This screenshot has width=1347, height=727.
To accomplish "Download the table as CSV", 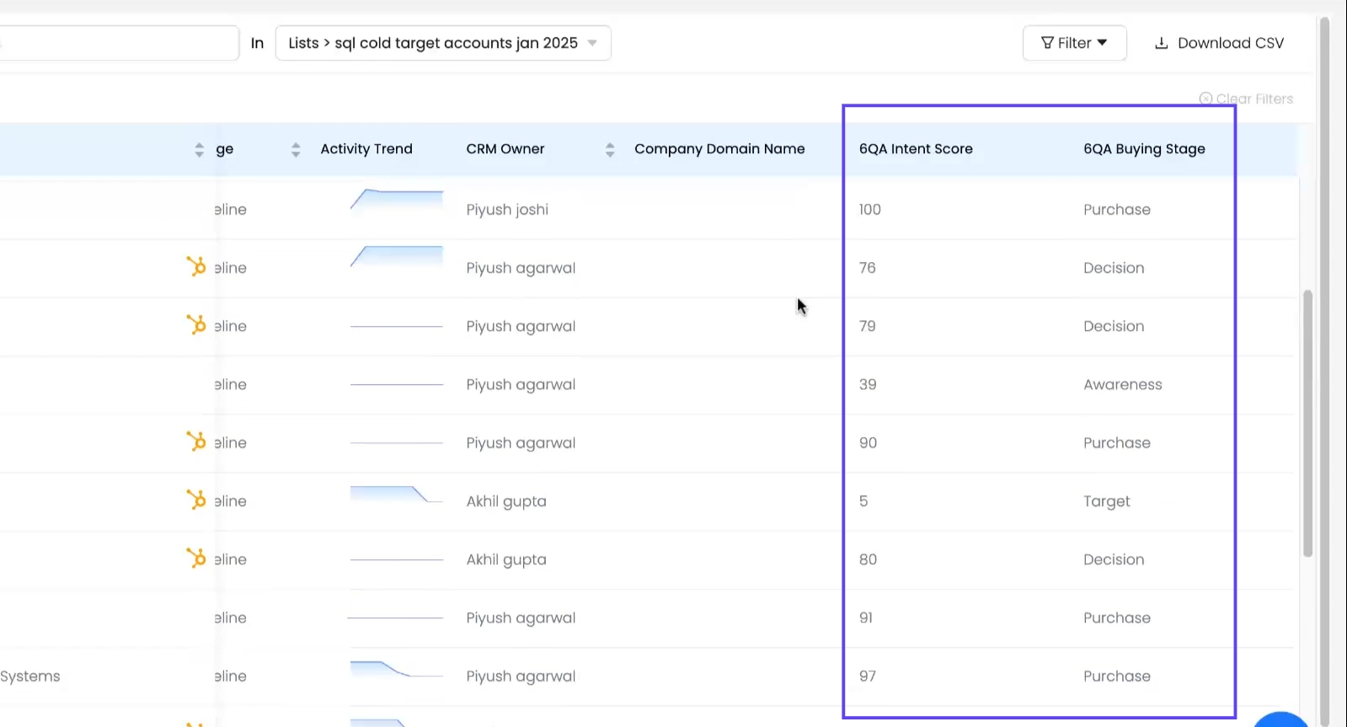I will 1218,43.
